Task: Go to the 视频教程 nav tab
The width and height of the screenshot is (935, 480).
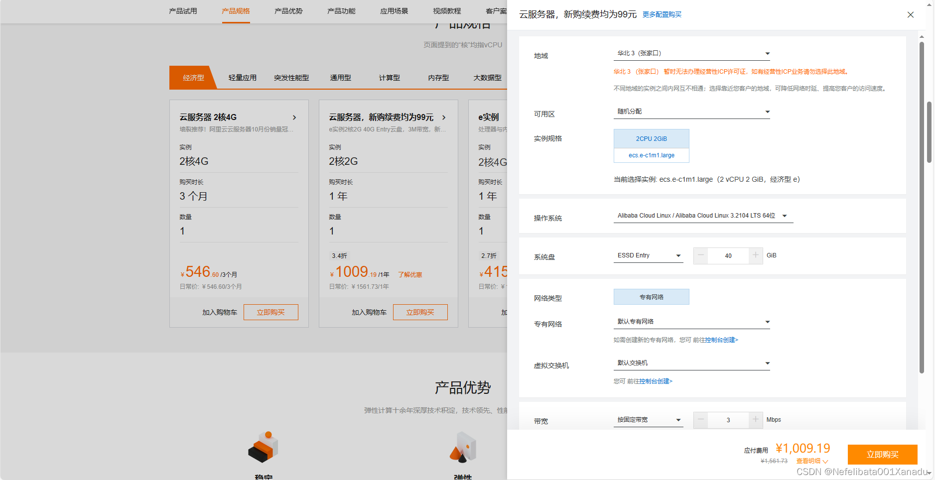Action: tap(447, 11)
